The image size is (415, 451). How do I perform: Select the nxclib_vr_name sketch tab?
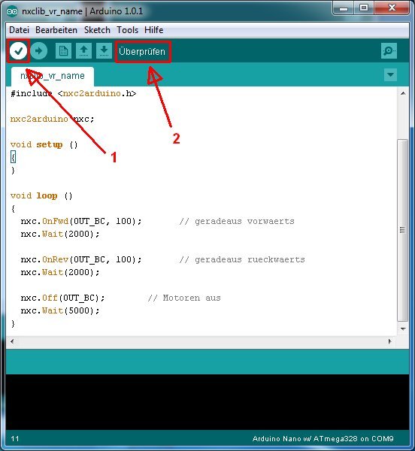pyautogui.click(x=53, y=76)
